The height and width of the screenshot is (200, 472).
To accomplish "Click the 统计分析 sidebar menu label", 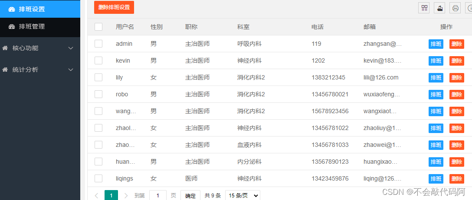I will pyautogui.click(x=25, y=70).
